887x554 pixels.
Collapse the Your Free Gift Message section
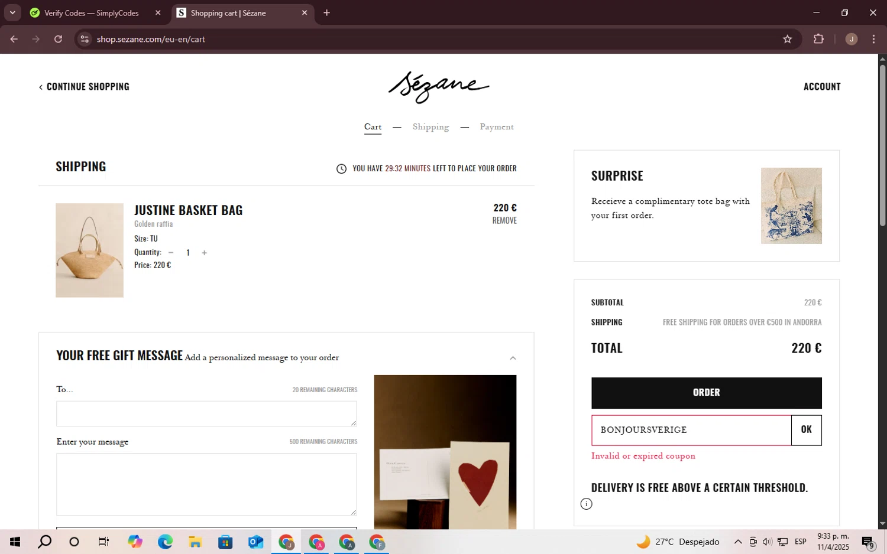tap(513, 358)
